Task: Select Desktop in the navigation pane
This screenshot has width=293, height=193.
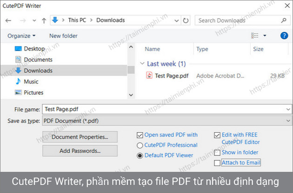Action: point(34,49)
